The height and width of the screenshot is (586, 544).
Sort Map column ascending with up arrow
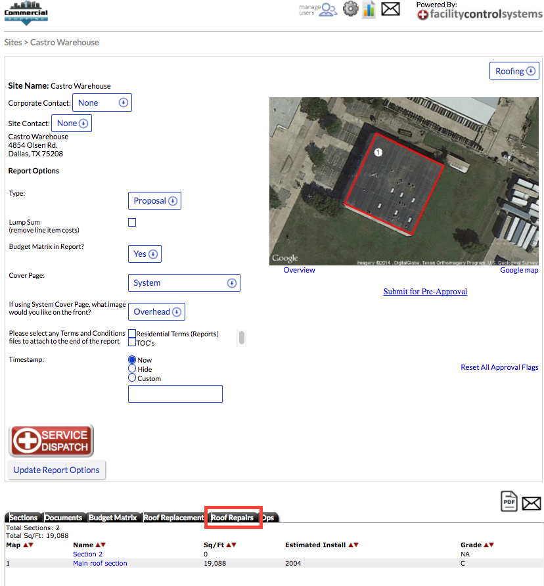(x=26, y=545)
